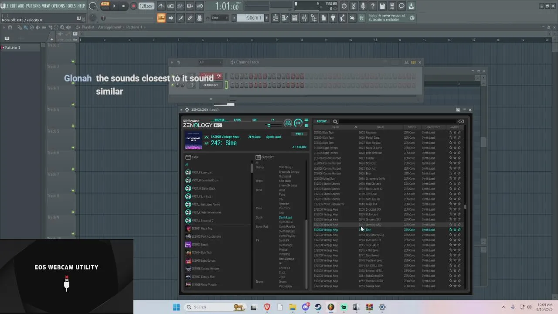Select the Solo Strings category
The height and width of the screenshot is (314, 558).
pos(286,167)
